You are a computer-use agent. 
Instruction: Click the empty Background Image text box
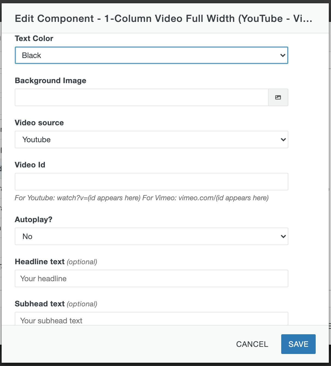142,97
